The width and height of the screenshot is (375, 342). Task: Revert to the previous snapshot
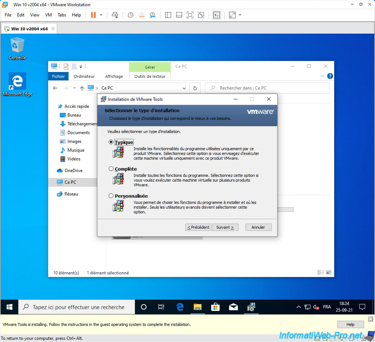click(142, 15)
